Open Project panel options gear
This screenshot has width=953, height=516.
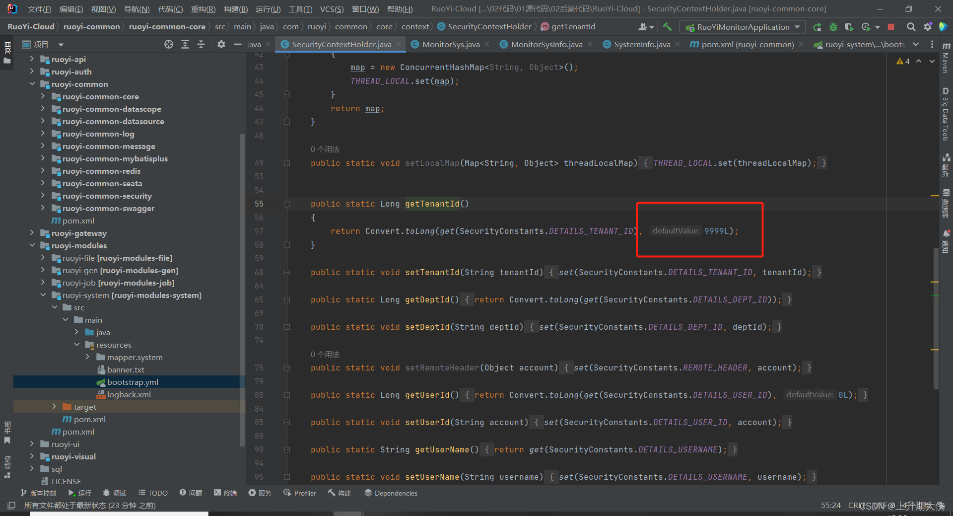click(x=221, y=44)
